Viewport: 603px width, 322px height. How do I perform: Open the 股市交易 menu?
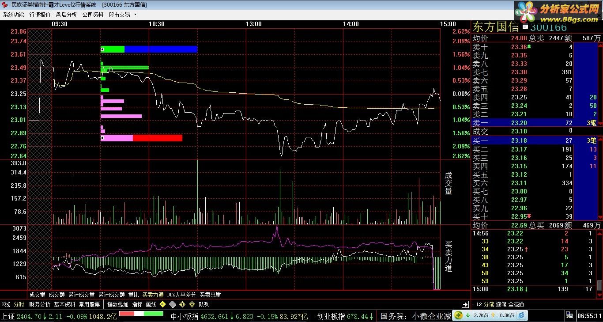(119, 15)
